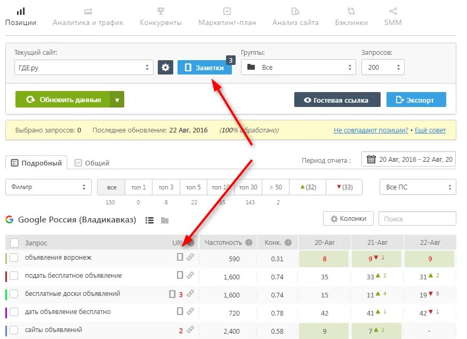Select the 'все' position filter
Viewport: 467px width, 339px height.
pyautogui.click(x=111, y=187)
